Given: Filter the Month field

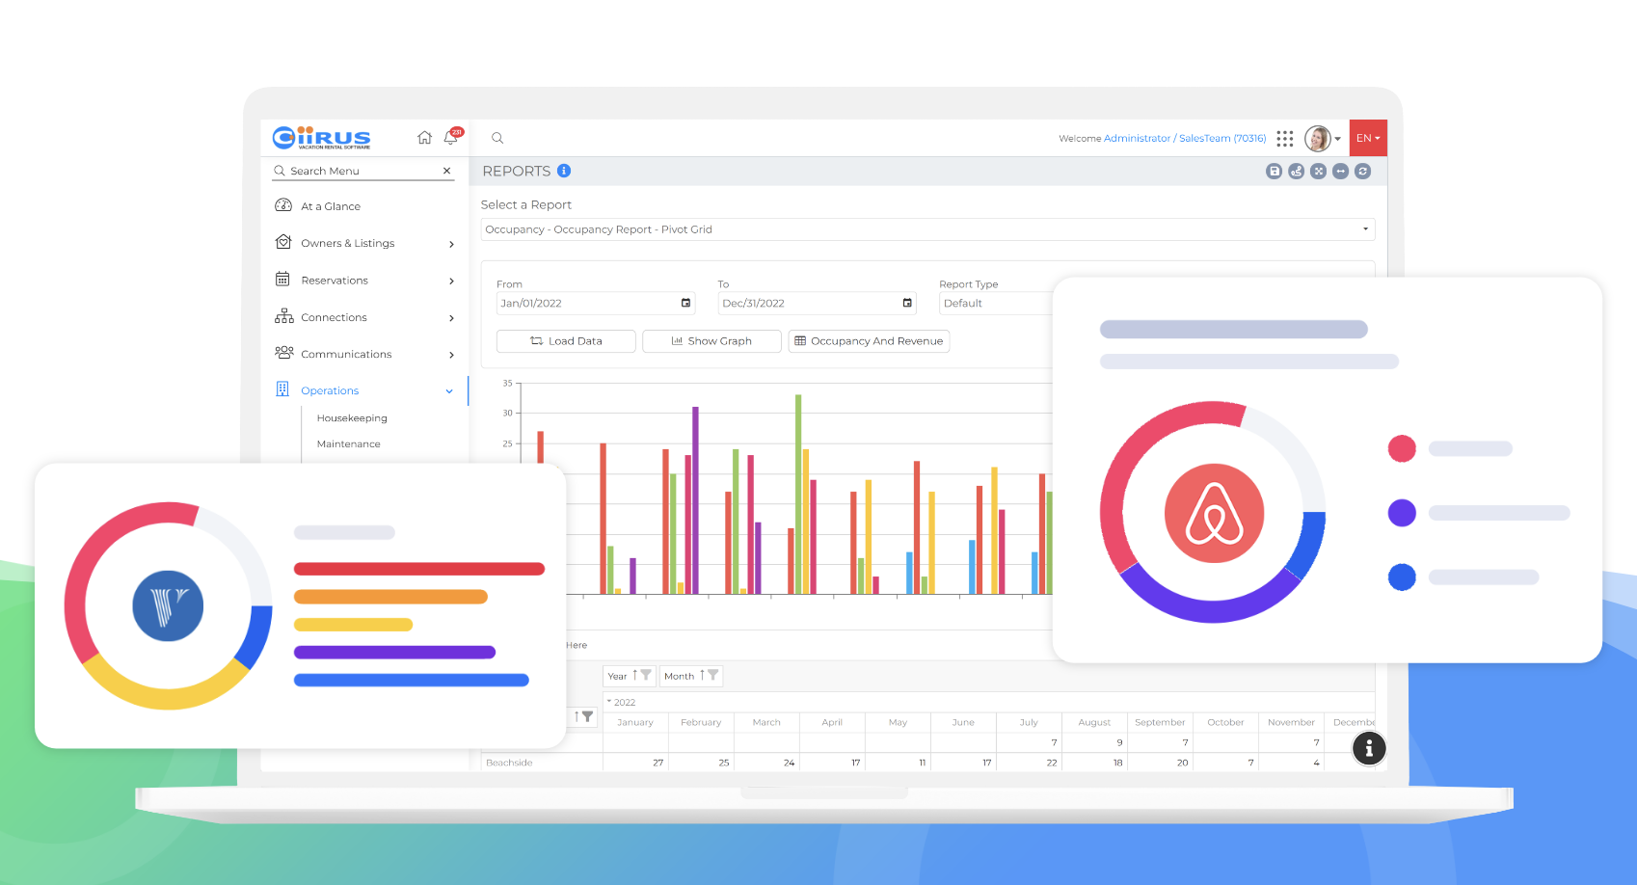Looking at the screenshot, I should [x=713, y=675].
